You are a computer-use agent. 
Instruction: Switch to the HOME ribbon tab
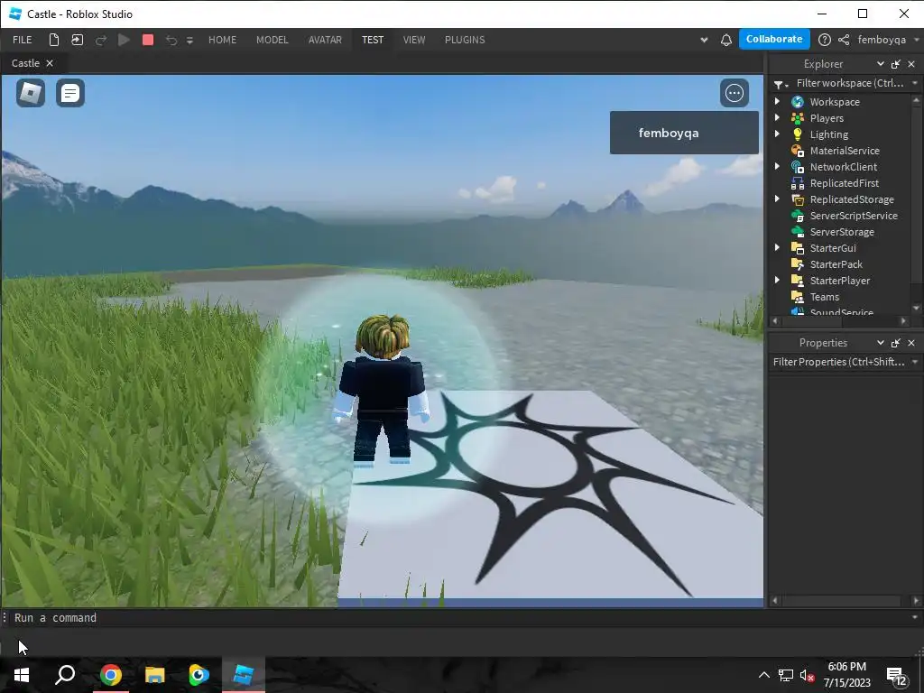pyautogui.click(x=222, y=40)
